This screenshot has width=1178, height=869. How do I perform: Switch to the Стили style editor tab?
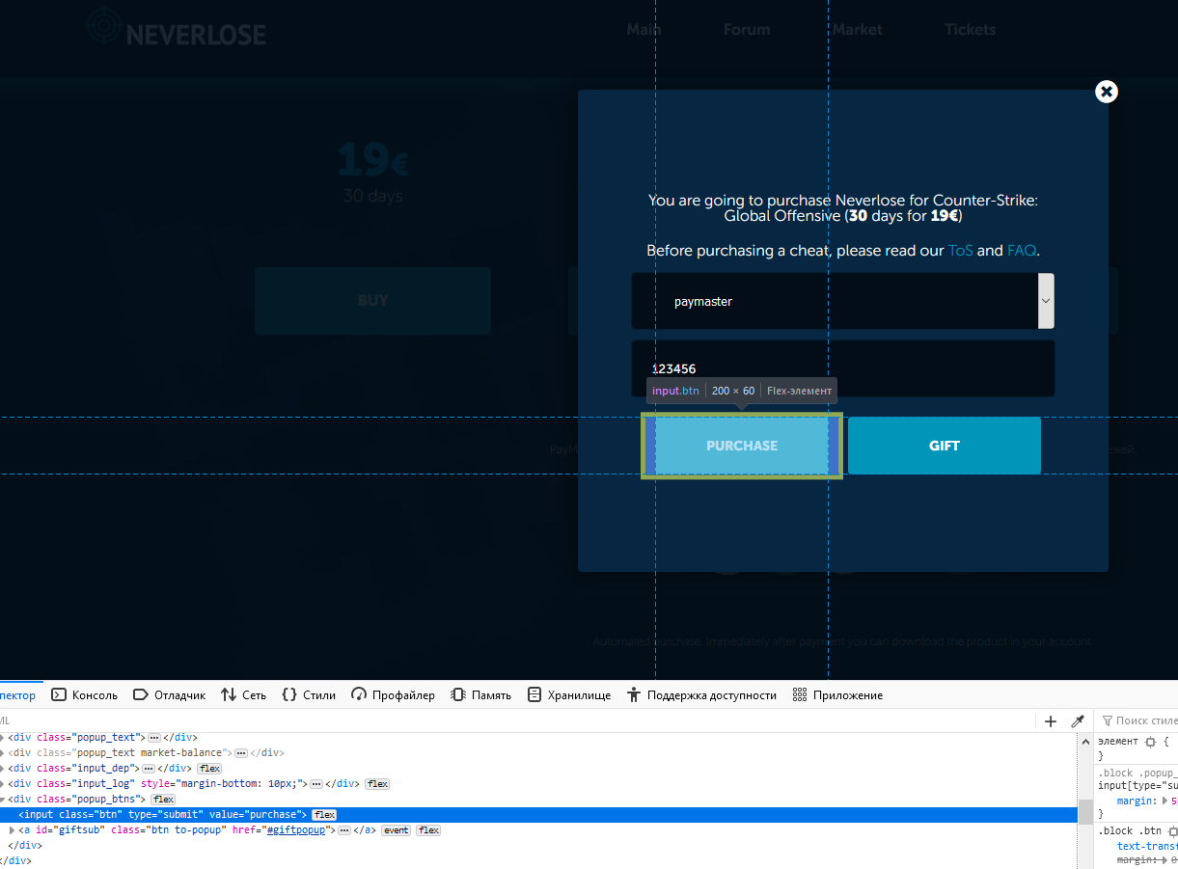[309, 694]
